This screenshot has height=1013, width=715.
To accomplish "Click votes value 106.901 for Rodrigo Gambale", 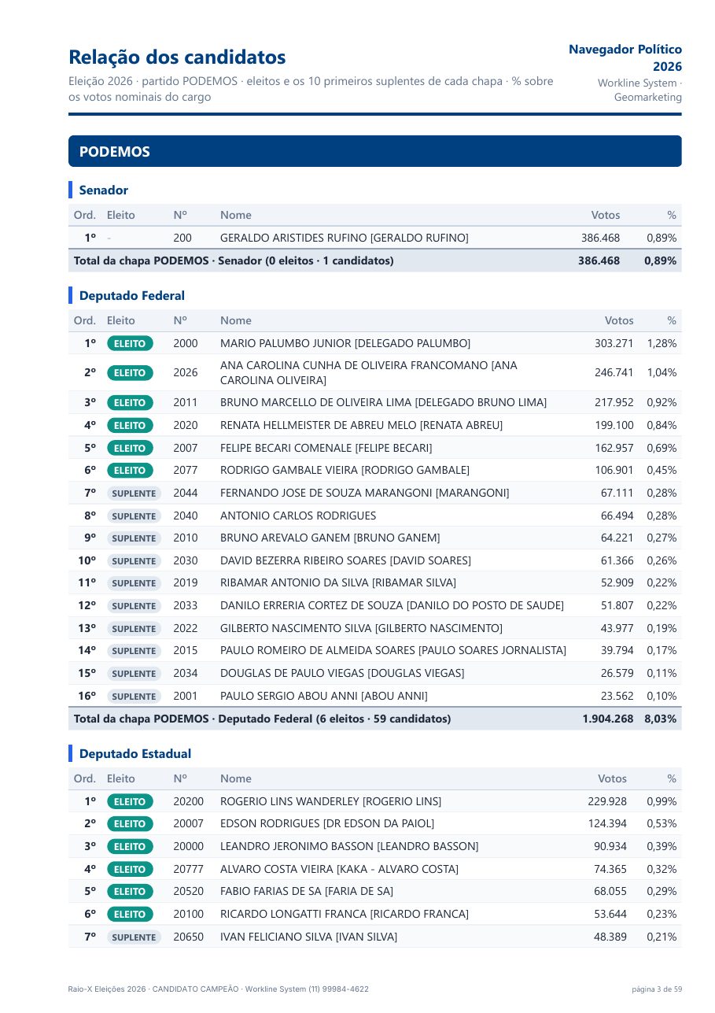I will tap(614, 470).
